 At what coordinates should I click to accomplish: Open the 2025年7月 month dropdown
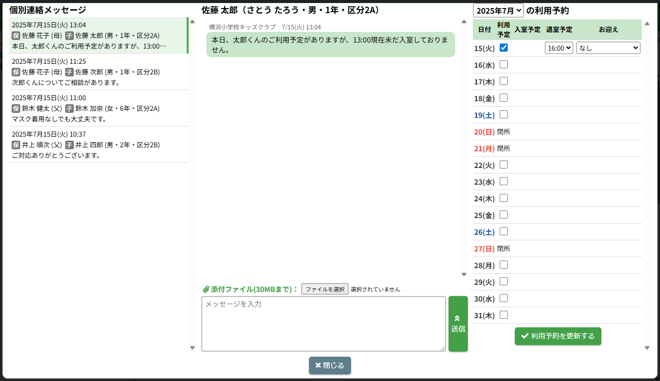(498, 10)
